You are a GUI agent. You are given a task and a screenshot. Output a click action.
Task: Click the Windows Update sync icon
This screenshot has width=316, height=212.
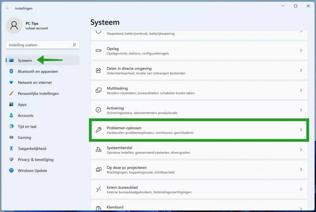[x=12, y=170]
